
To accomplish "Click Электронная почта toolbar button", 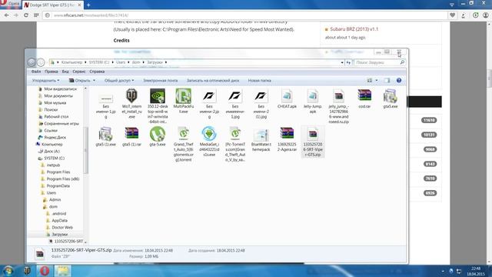I will point(161,81).
